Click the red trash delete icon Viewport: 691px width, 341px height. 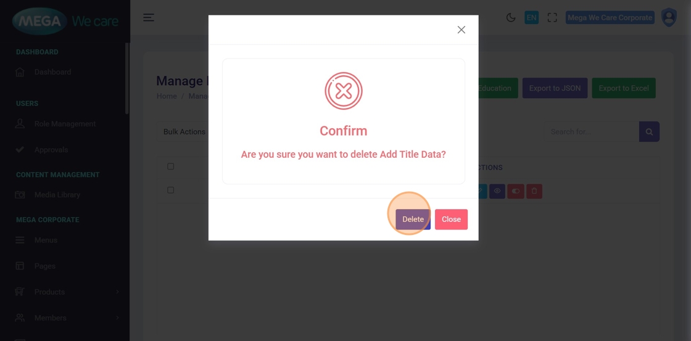tap(534, 191)
